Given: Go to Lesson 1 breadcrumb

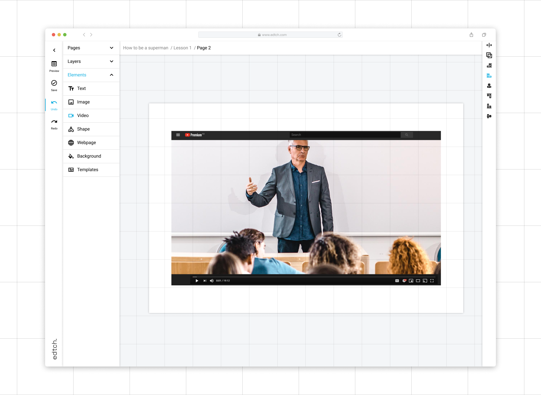Looking at the screenshot, I should [182, 48].
